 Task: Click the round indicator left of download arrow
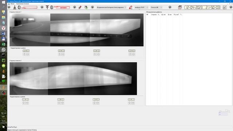point(9,7)
